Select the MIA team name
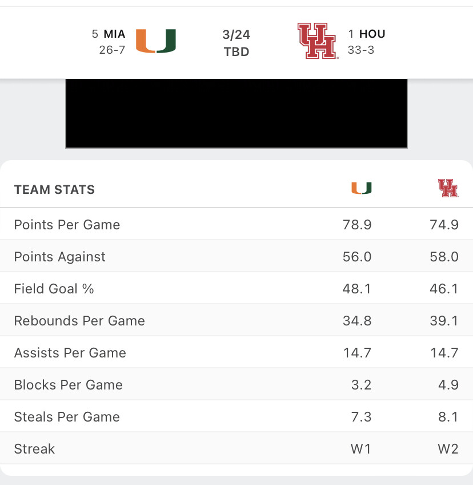The height and width of the screenshot is (485, 473). pyautogui.click(x=114, y=34)
